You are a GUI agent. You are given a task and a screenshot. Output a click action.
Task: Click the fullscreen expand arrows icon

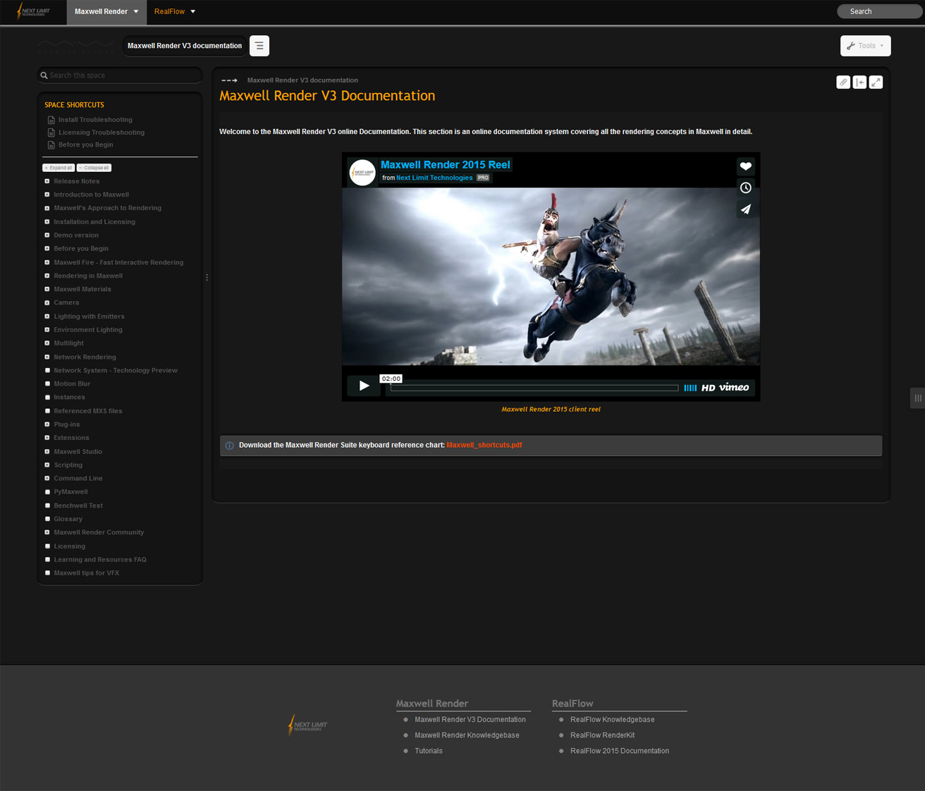tap(876, 82)
